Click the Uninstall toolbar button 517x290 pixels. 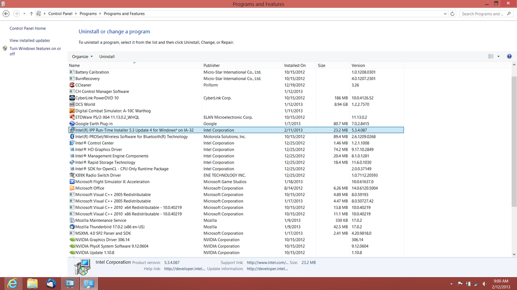click(x=107, y=57)
